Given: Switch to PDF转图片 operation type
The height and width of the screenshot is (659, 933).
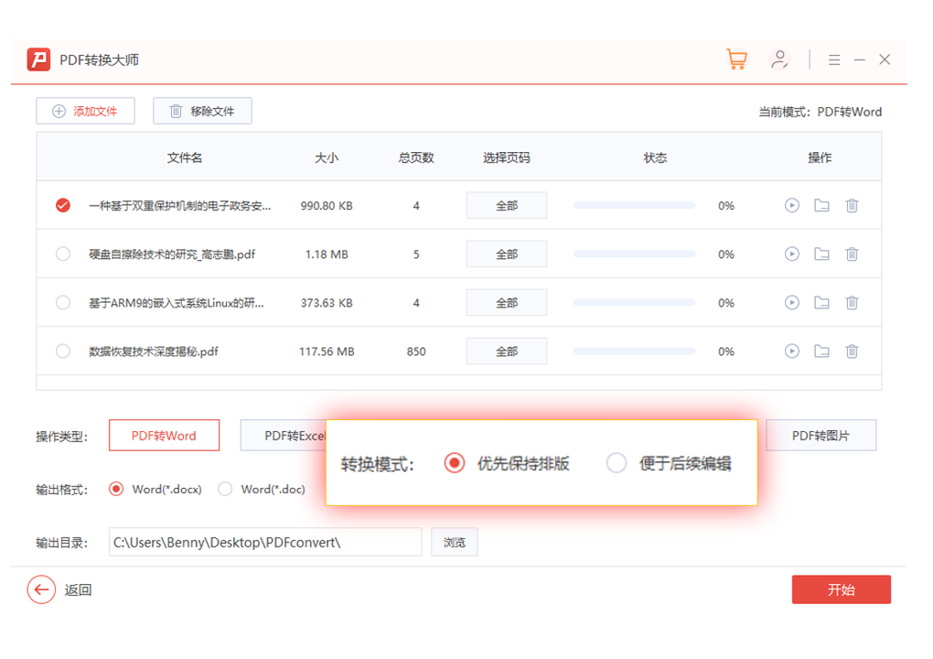Looking at the screenshot, I should coord(820,436).
